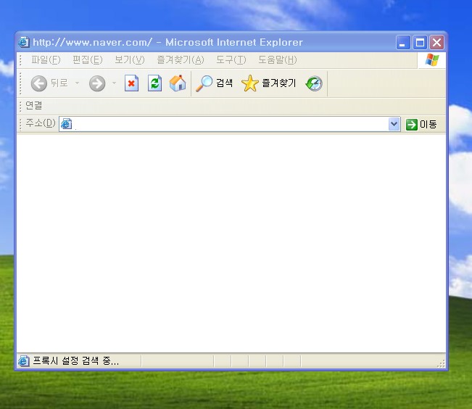Open the Forward history dropdown arrow
The height and width of the screenshot is (409, 472).
(x=114, y=83)
